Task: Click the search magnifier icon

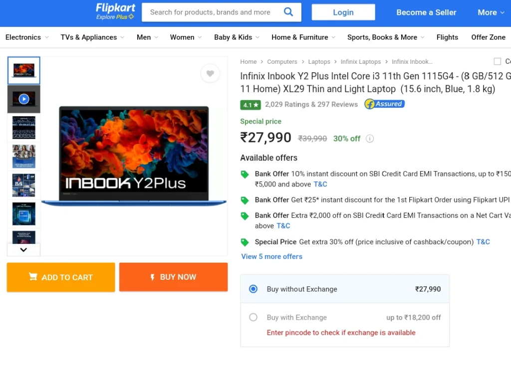Action: pyautogui.click(x=288, y=12)
